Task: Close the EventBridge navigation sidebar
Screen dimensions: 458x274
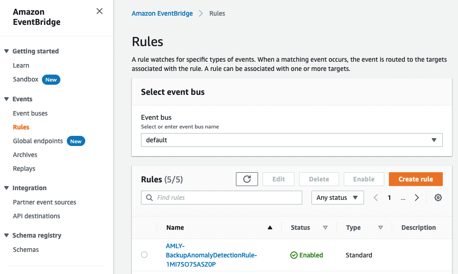Action: click(x=100, y=11)
